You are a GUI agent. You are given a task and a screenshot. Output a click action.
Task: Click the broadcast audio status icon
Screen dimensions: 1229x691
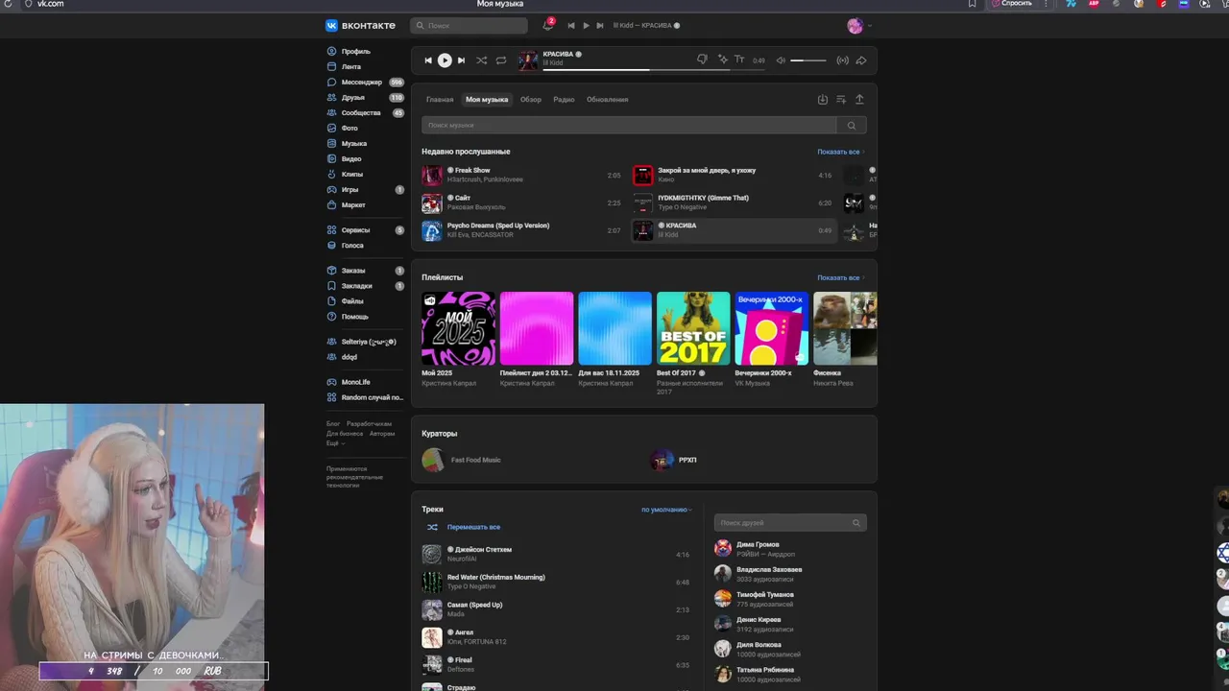coord(843,60)
